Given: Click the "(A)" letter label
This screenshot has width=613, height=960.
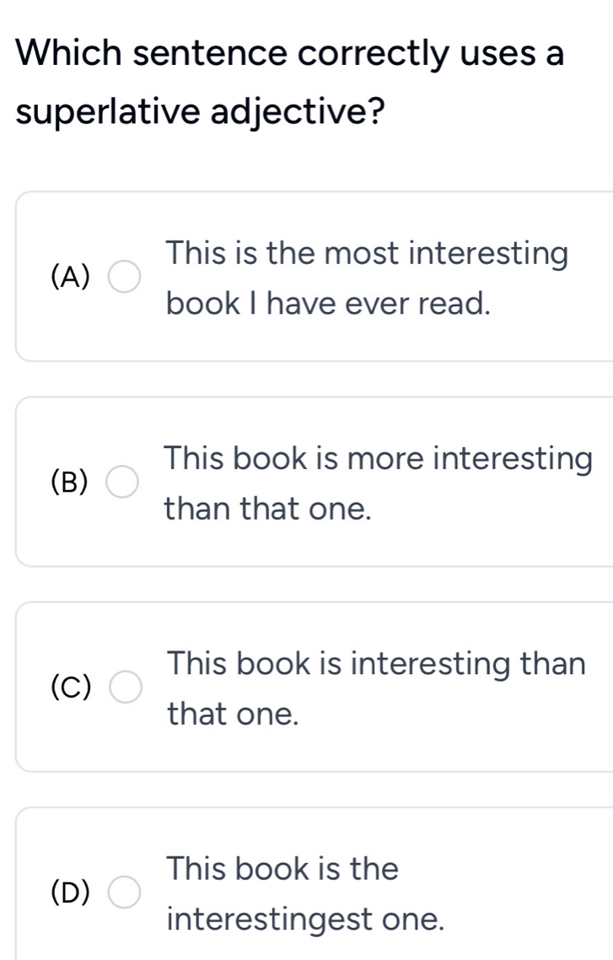Looking at the screenshot, I should tap(72, 278).
